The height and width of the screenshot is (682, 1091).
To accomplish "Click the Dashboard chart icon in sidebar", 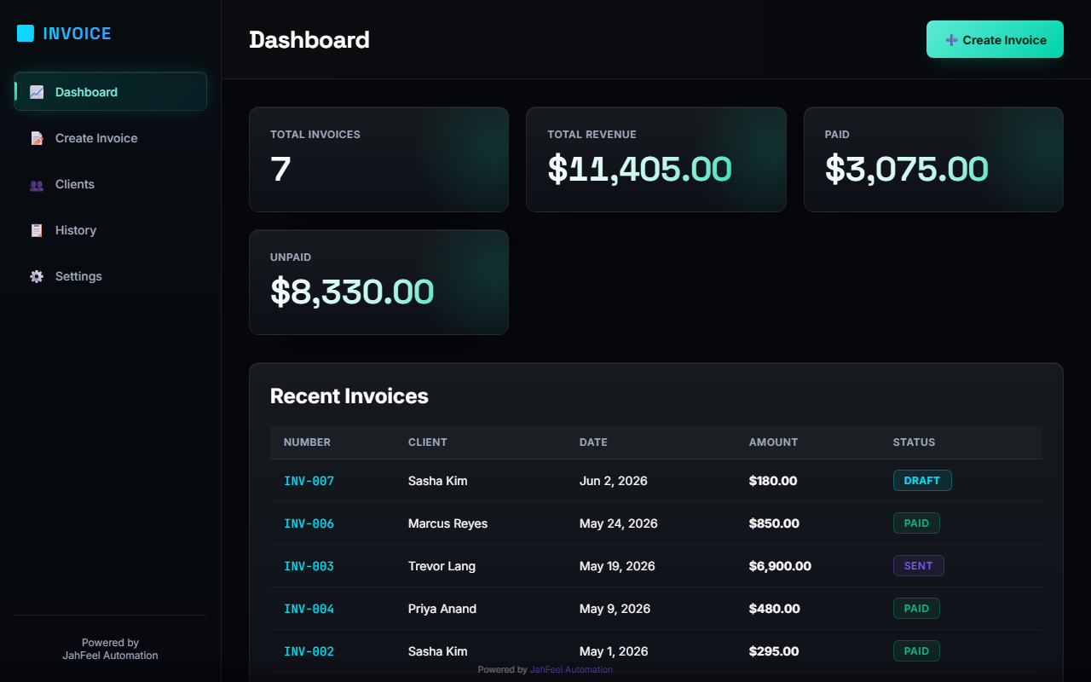I will tap(37, 92).
